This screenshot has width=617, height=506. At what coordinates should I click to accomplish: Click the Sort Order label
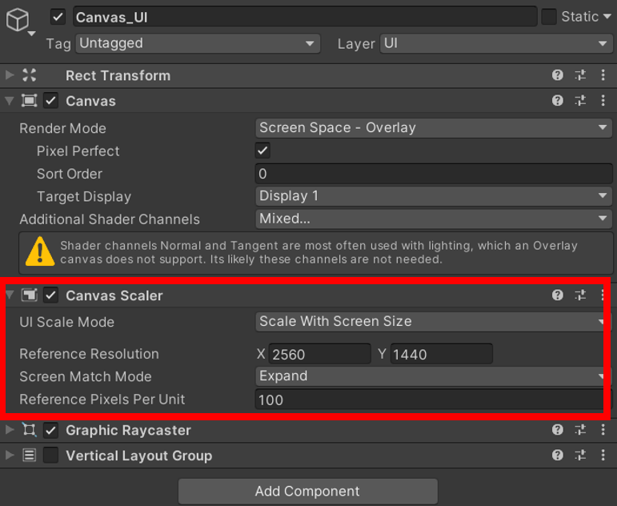tap(70, 174)
